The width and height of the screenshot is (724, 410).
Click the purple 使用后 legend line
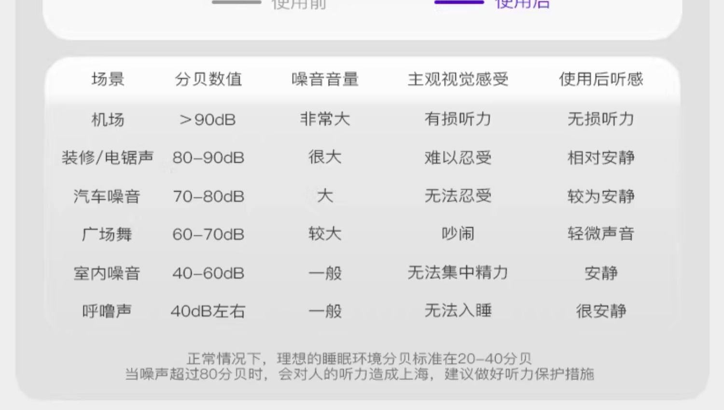pyautogui.click(x=459, y=2)
